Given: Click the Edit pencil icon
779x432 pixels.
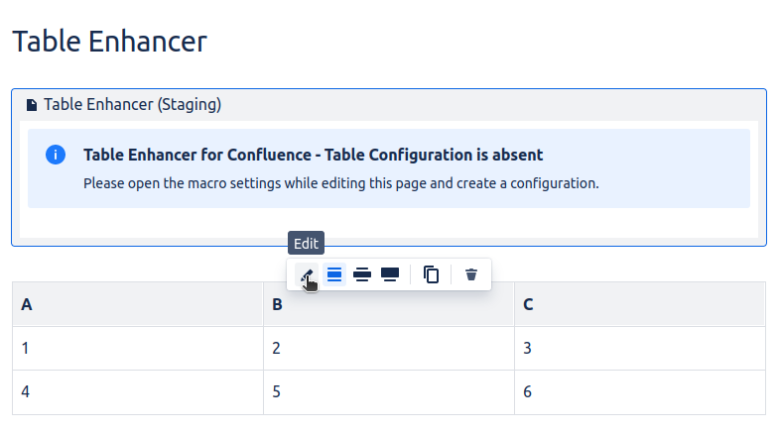Looking at the screenshot, I should 308,274.
